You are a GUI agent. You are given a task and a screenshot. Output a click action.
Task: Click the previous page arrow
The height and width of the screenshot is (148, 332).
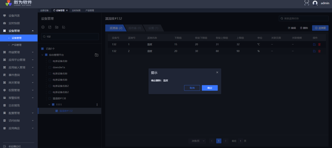coord(212,141)
